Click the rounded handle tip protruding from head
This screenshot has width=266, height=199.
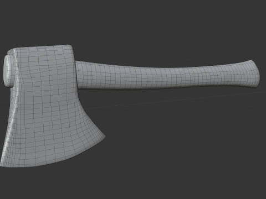pyautogui.click(x=8, y=71)
